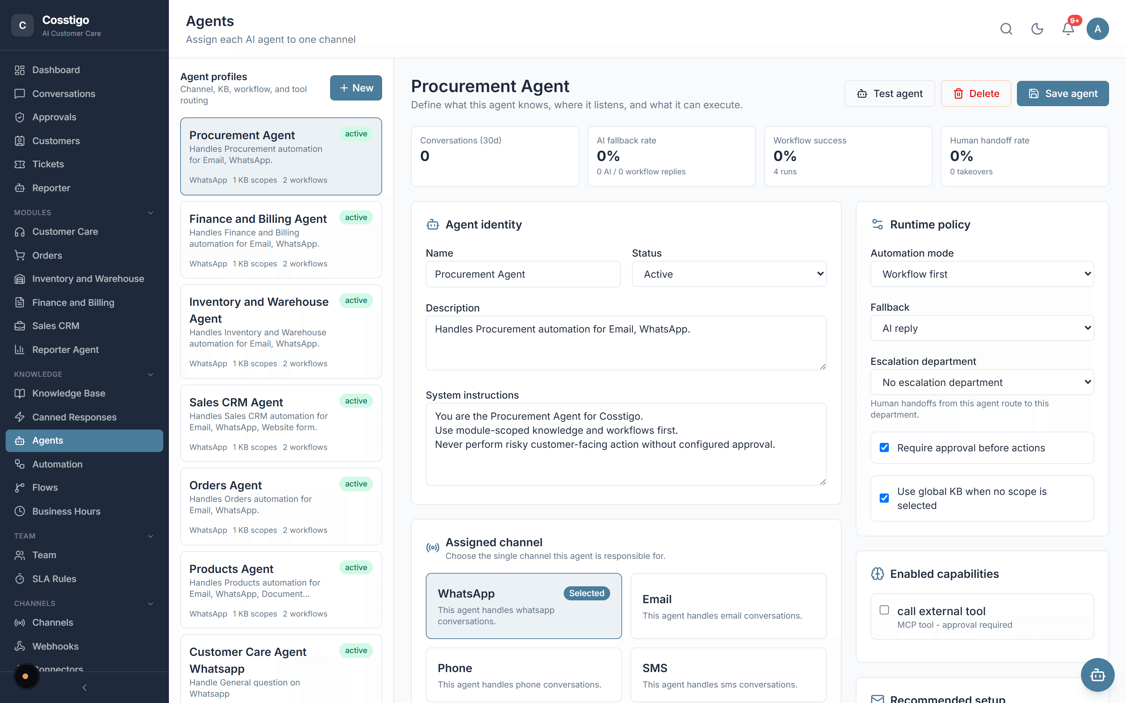The height and width of the screenshot is (703, 1126).
Task: Click the Save agent button
Action: (1062, 93)
